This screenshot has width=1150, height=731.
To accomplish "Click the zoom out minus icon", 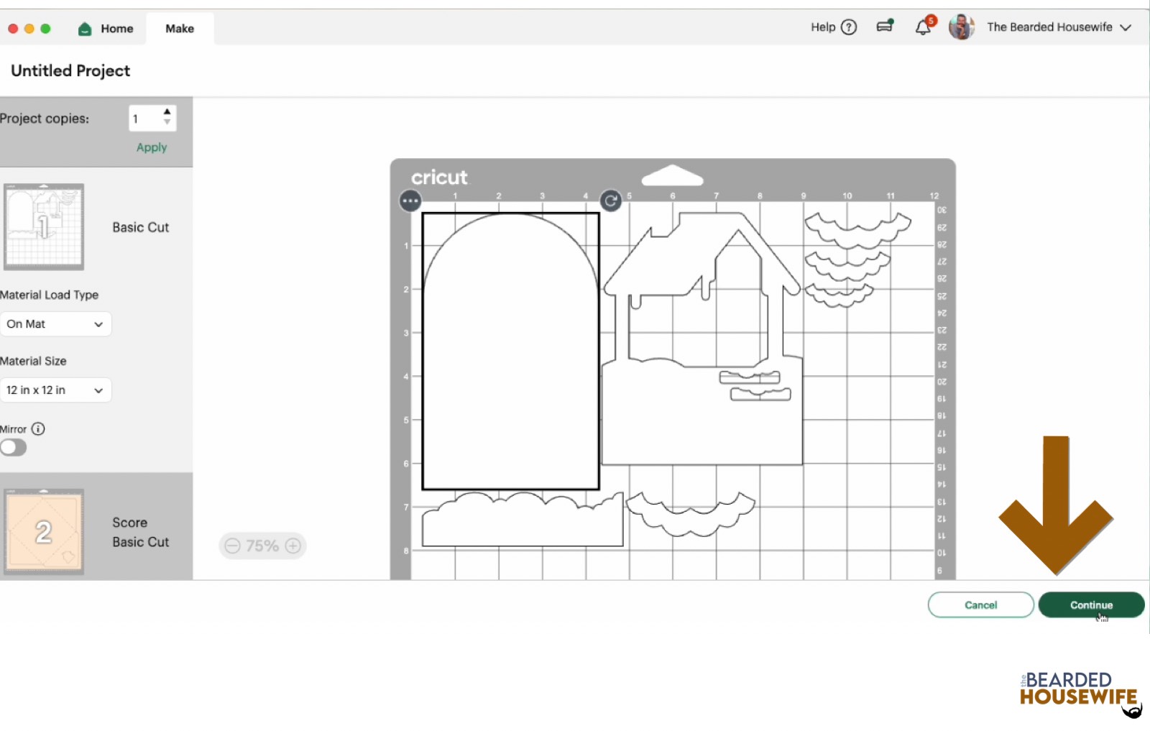I will coord(232,546).
